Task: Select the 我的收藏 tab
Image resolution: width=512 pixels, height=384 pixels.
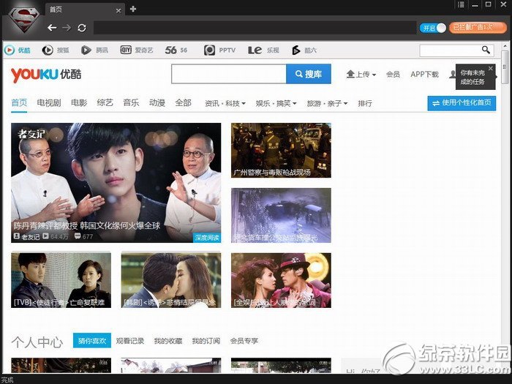Action: pos(167,341)
